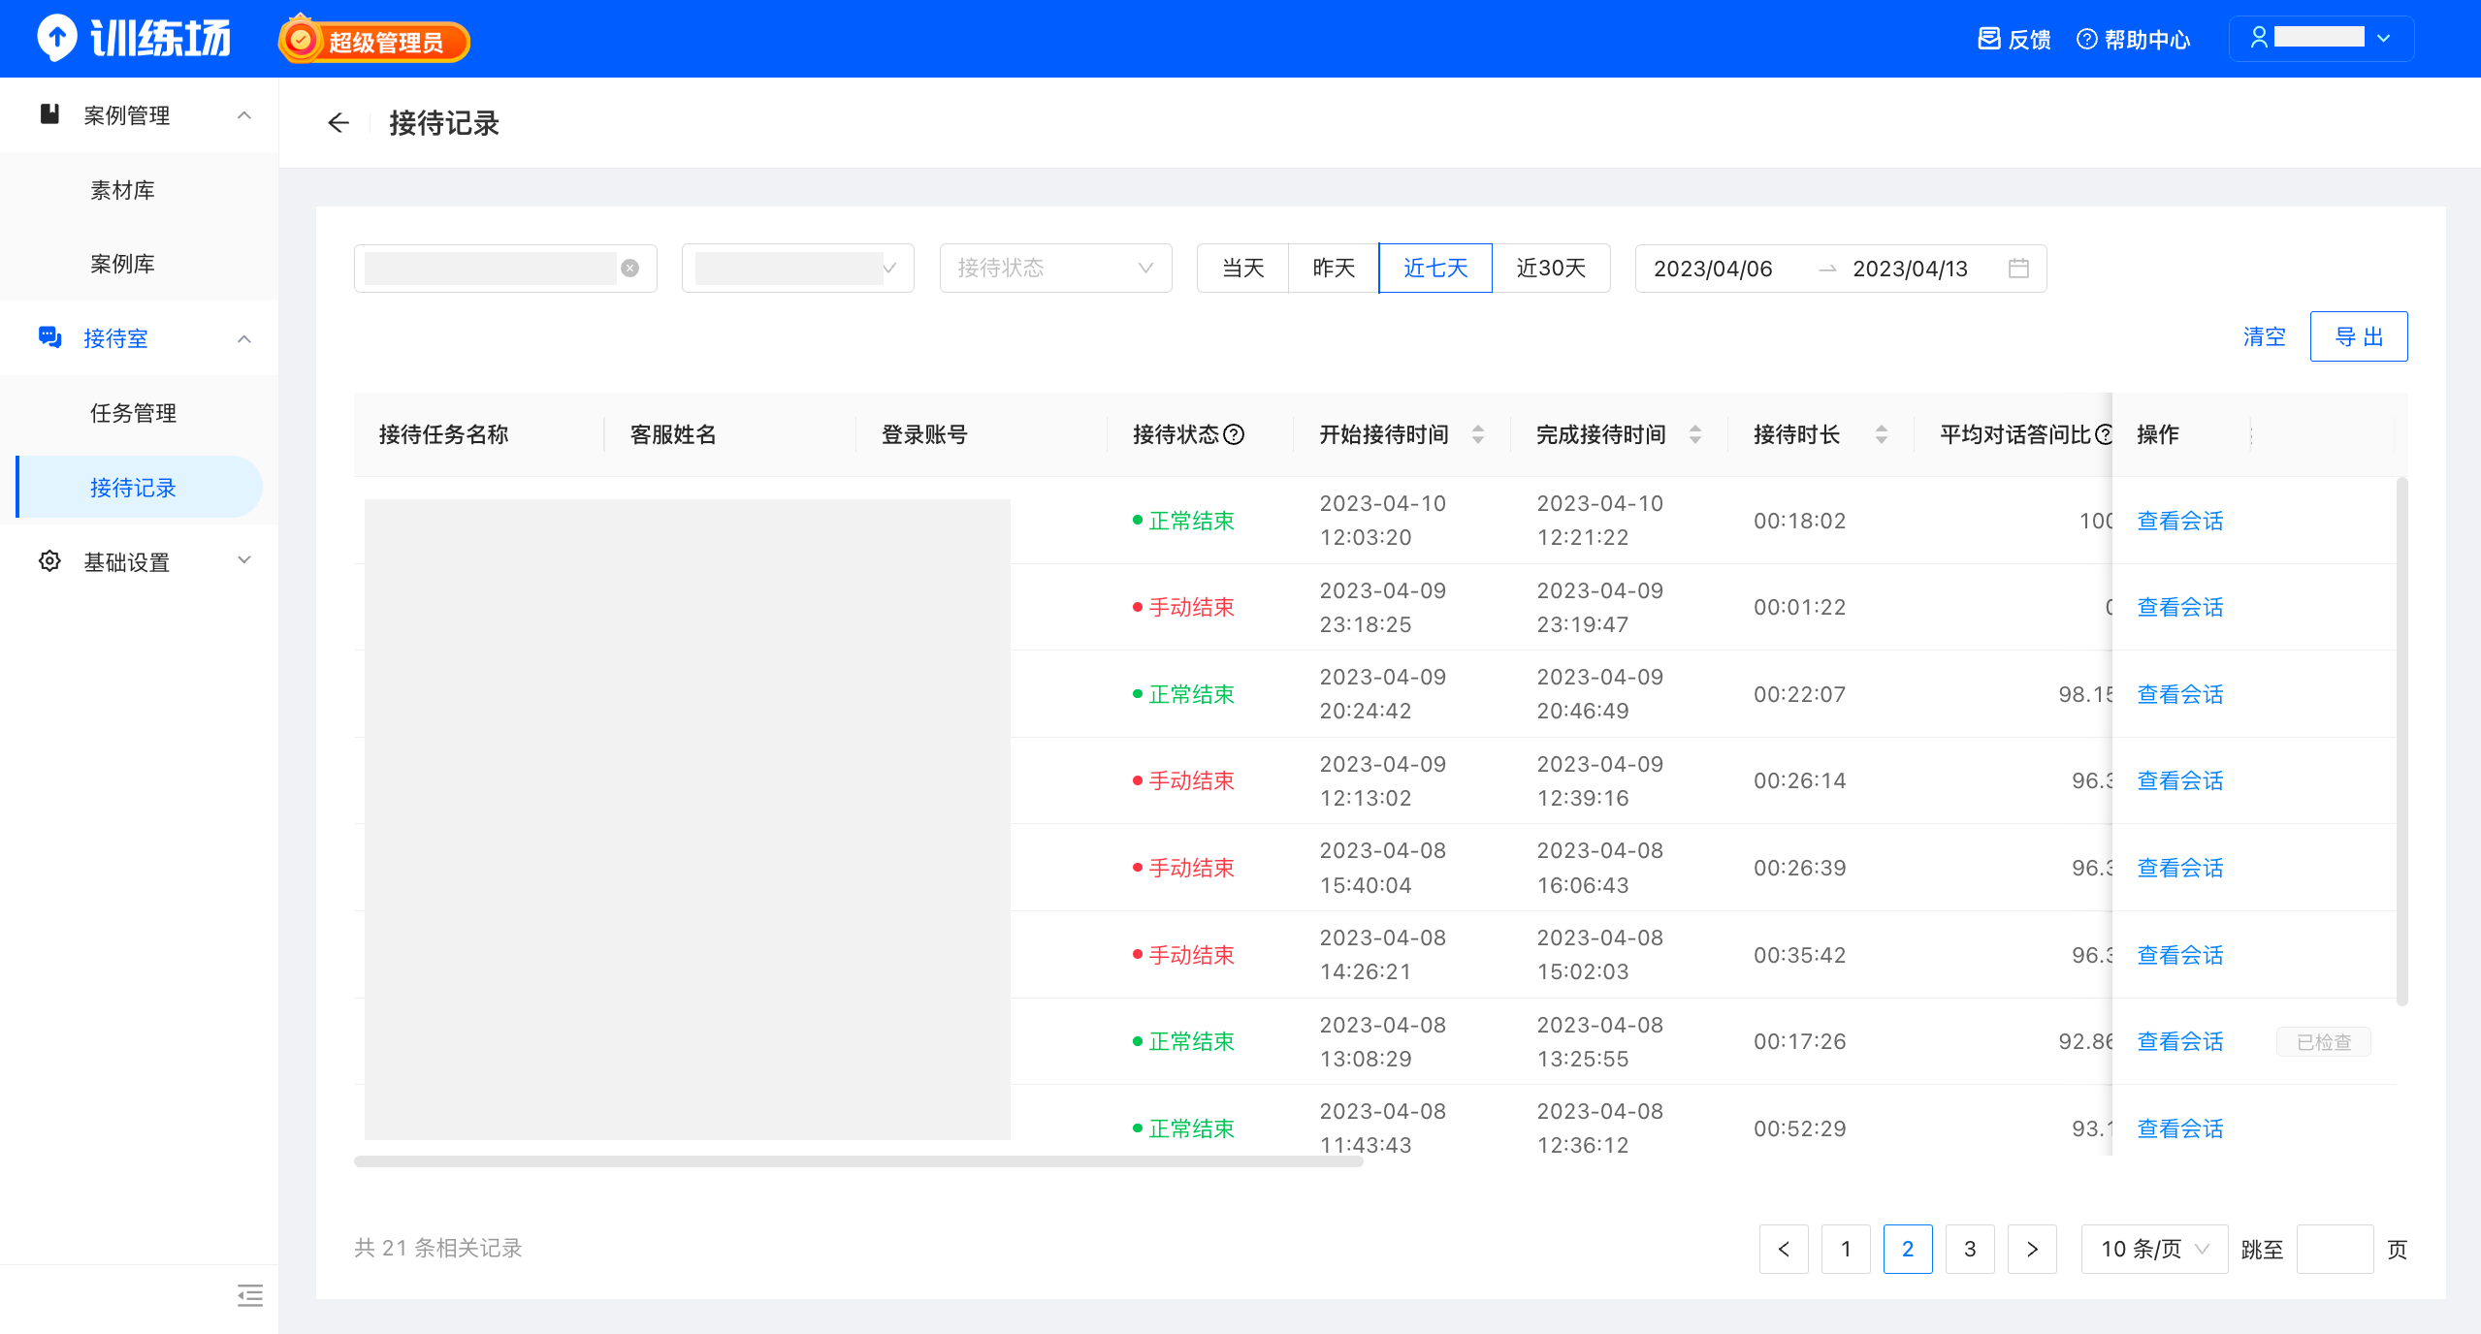2481x1334 pixels.
Task: Select the 当天 date range
Action: [x=1242, y=269]
